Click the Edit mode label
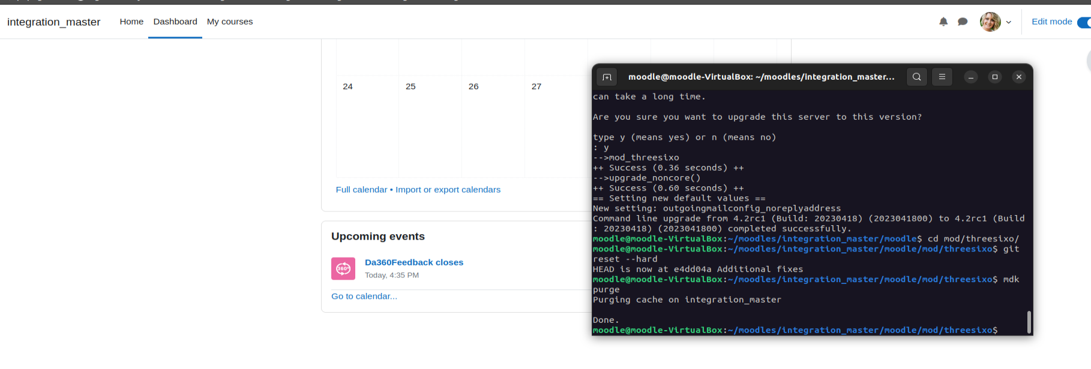Screen dimensions: 1091x369 tap(1051, 22)
